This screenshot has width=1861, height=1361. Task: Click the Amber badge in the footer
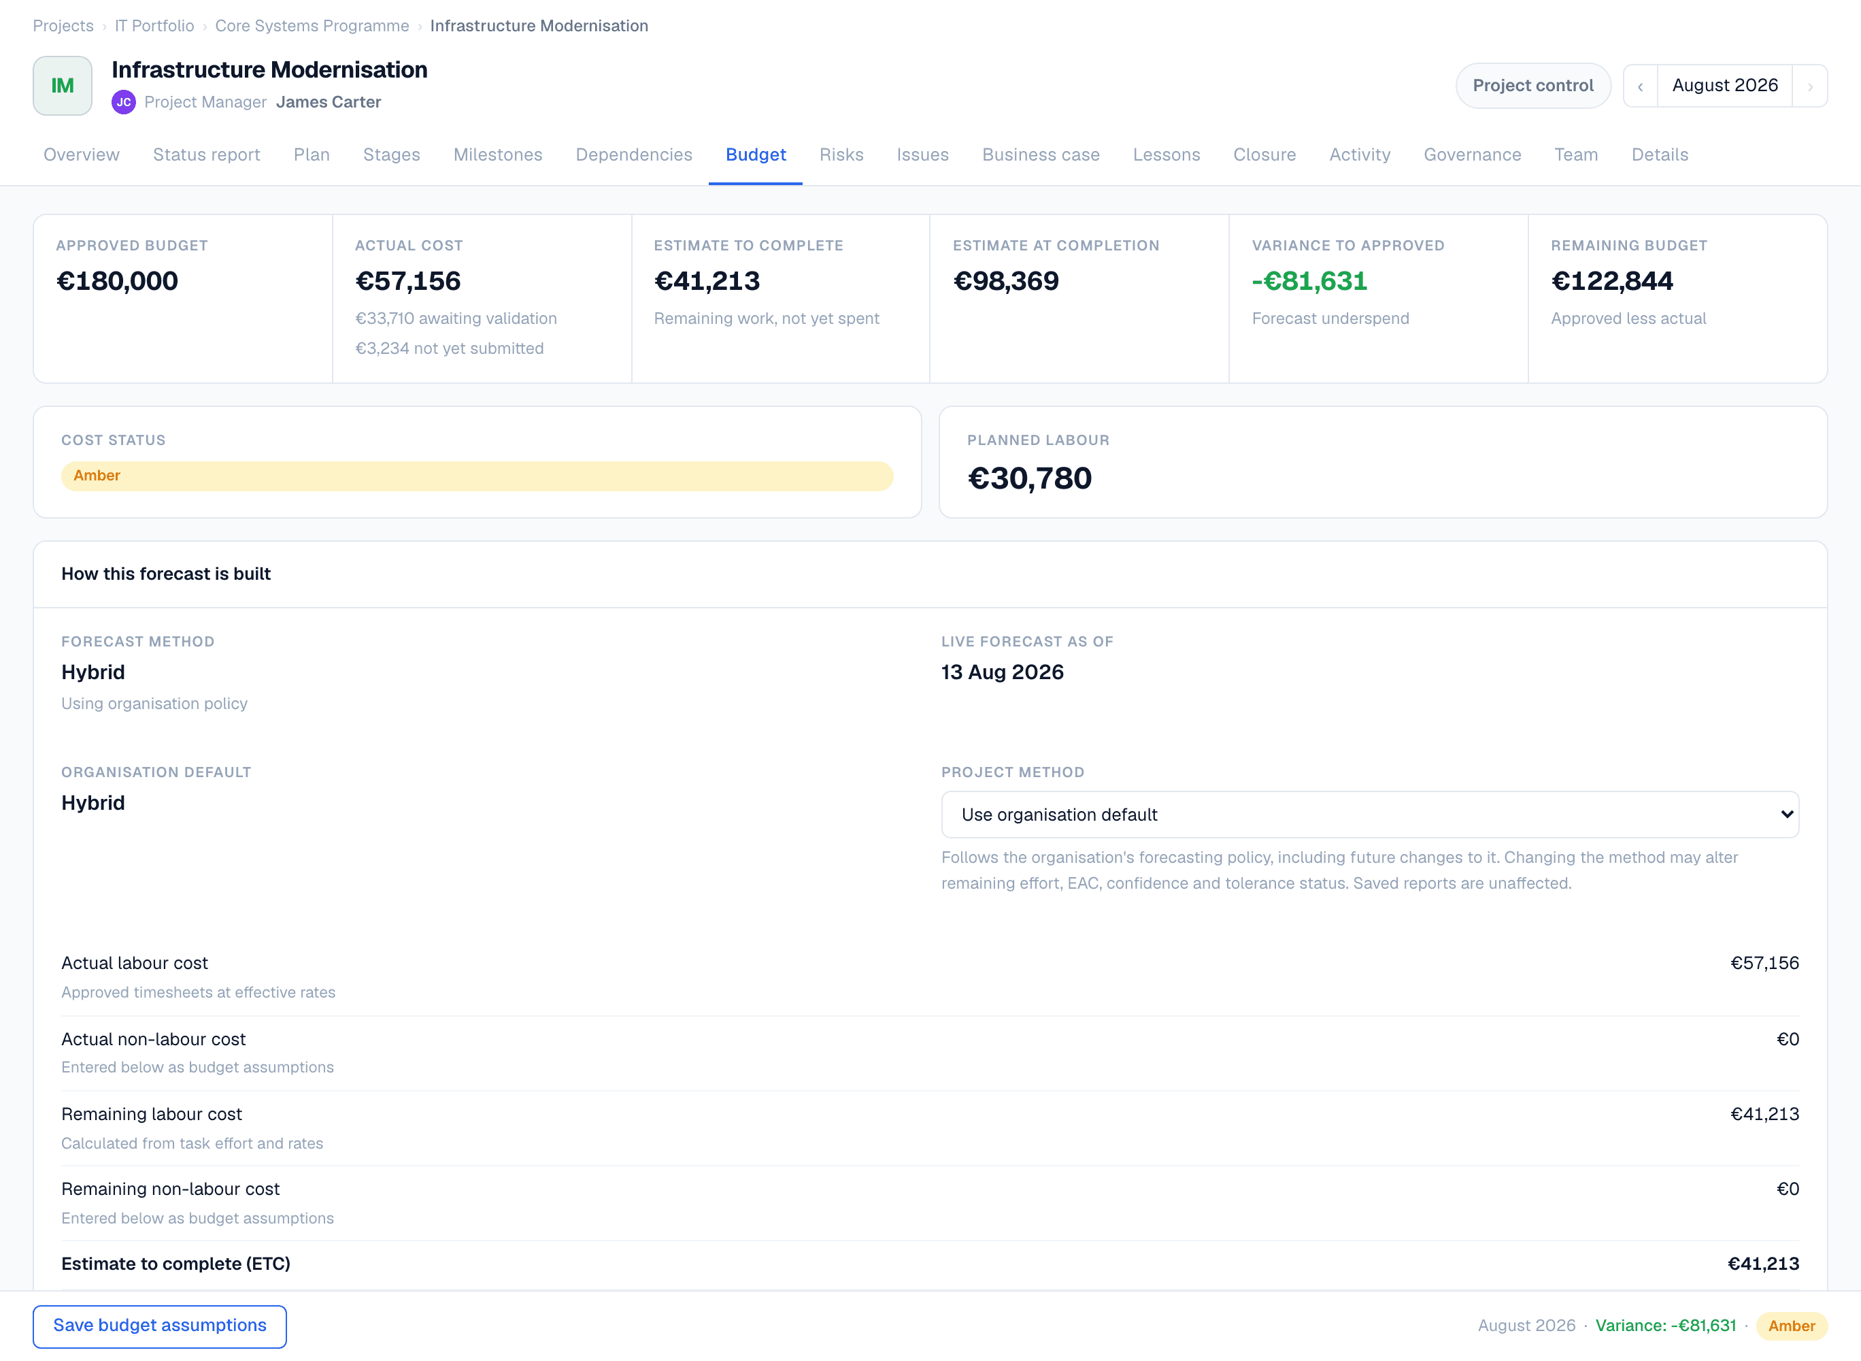coord(1791,1326)
